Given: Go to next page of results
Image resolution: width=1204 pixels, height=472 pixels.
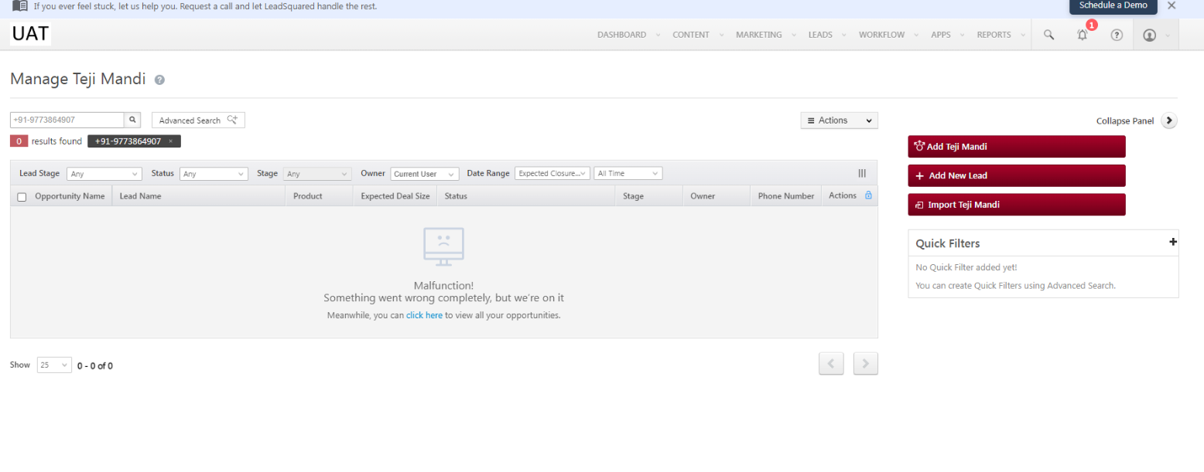Looking at the screenshot, I should 866,363.
